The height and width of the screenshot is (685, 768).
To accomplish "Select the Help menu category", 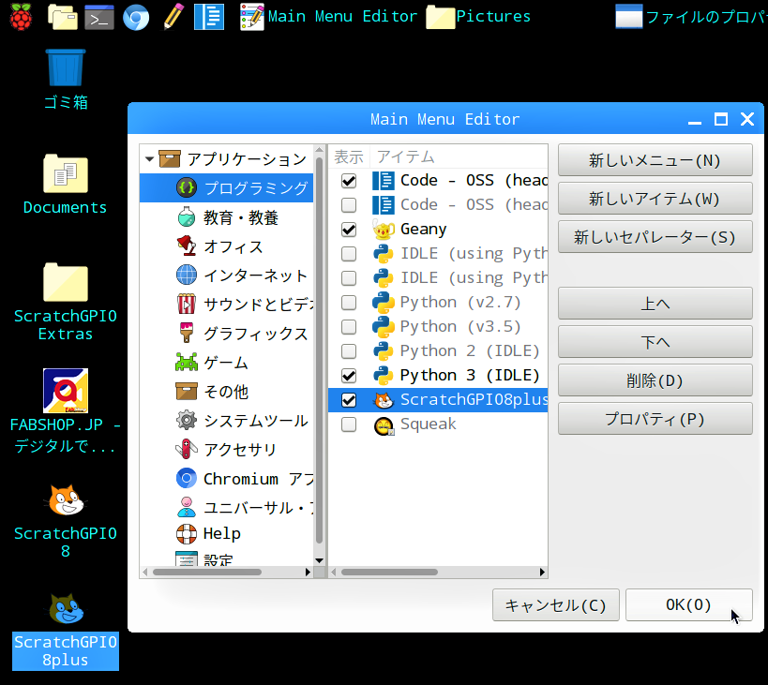I will pyautogui.click(x=226, y=533).
